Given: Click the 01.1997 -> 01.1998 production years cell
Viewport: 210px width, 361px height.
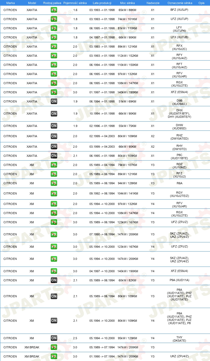Looking at the screenshot, I should pyautogui.click(x=102, y=92).
